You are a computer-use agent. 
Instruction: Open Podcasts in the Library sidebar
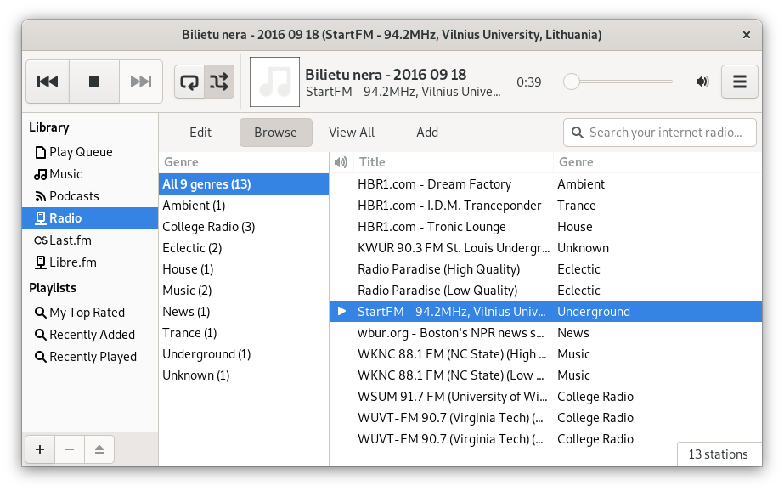[x=74, y=196]
